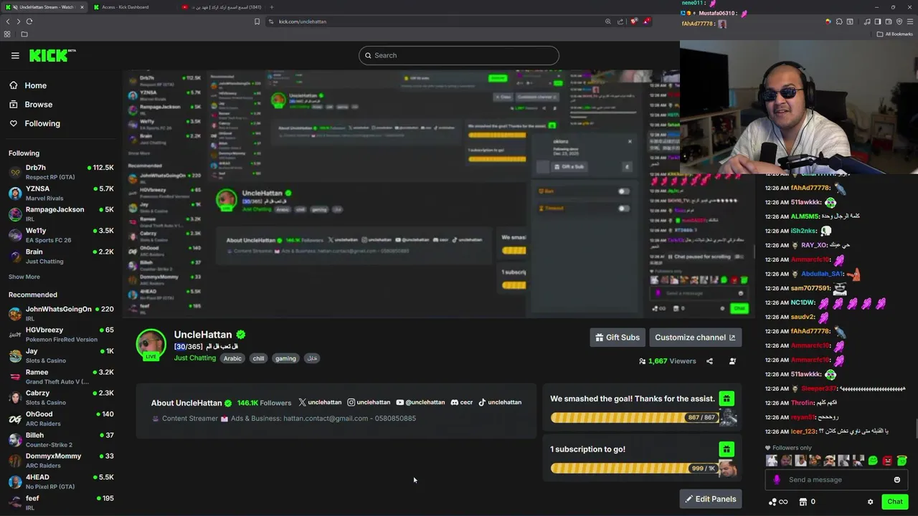Open recommended channel Ramee
This screenshot has width=918, height=516.
[x=61, y=377]
